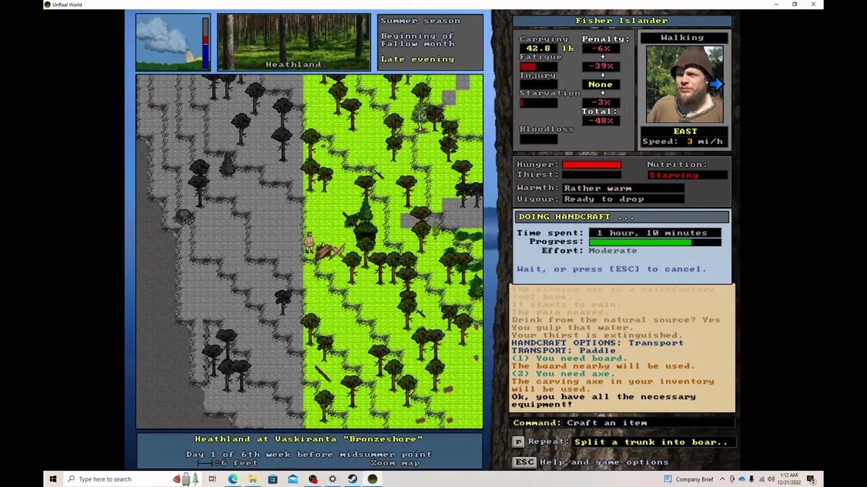Screen dimensions: 867x487
Task: Click the OneDrive cloud tray icon
Action: (x=742, y=479)
